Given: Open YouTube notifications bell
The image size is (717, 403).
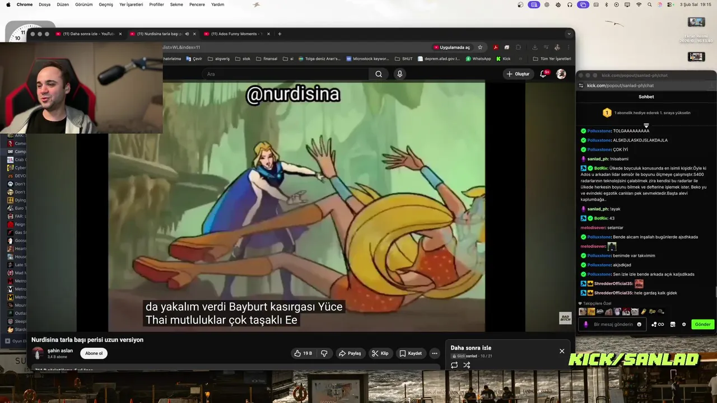Looking at the screenshot, I should (x=543, y=74).
